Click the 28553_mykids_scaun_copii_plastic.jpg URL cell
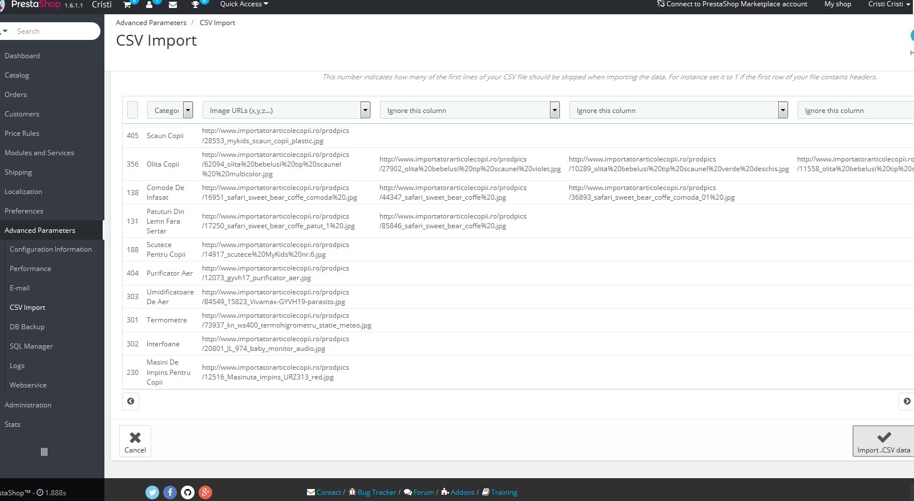Viewport: 914px width, 501px height. [x=276, y=136]
